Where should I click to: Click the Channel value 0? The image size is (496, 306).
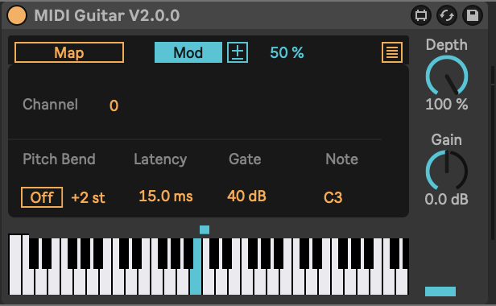point(114,105)
